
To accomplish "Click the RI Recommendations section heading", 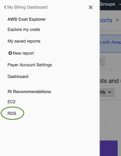I will pos(29,92).
